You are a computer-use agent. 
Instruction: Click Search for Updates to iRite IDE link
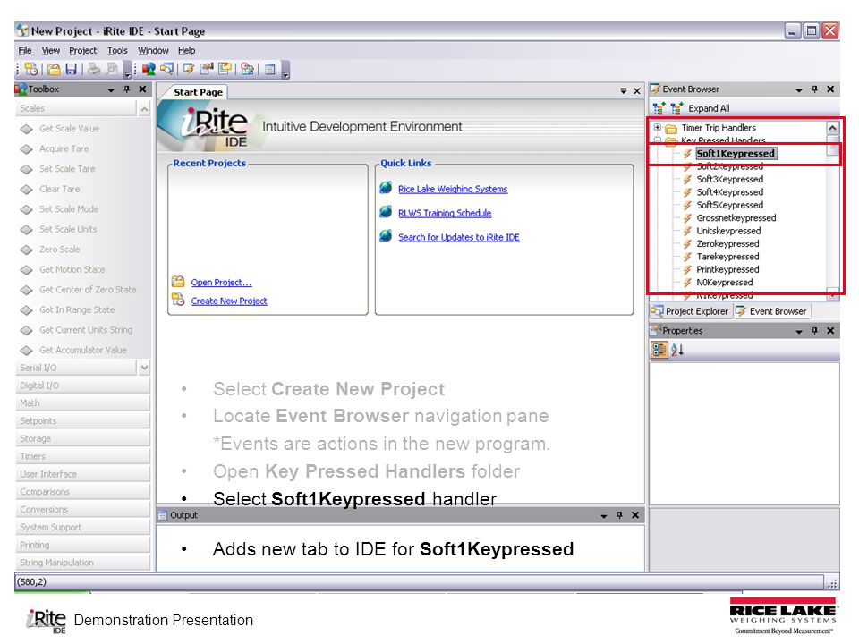[458, 237]
